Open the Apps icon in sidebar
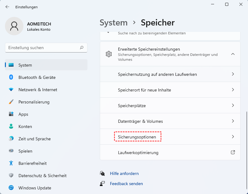This screenshot has width=248, height=194. tap(11, 114)
